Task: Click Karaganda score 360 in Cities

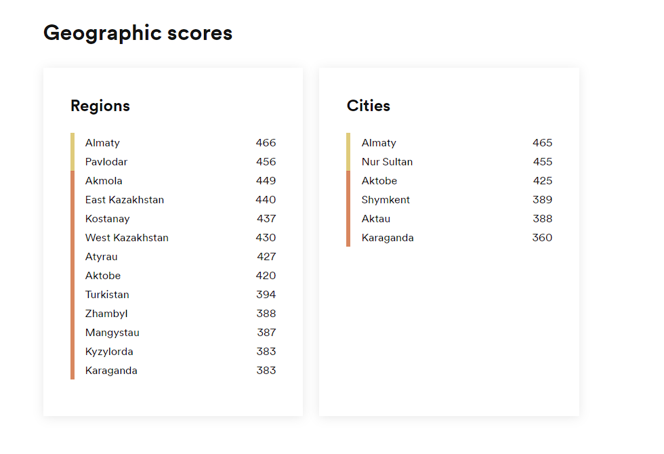Action: pos(542,238)
